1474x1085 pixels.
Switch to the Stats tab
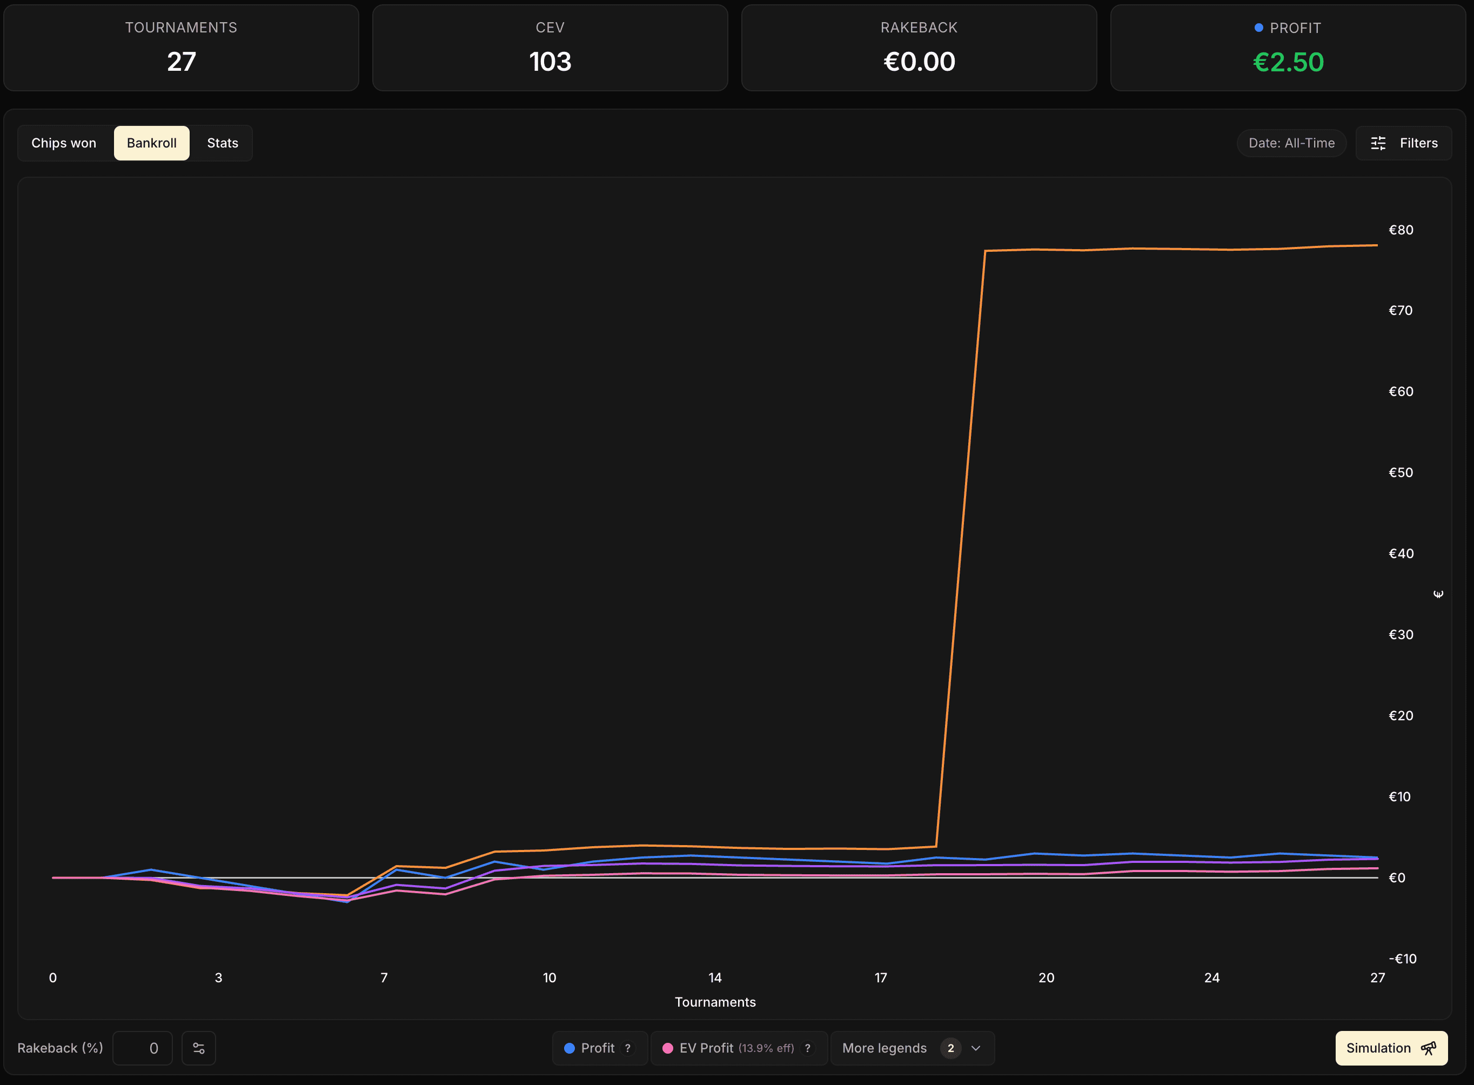coord(222,143)
